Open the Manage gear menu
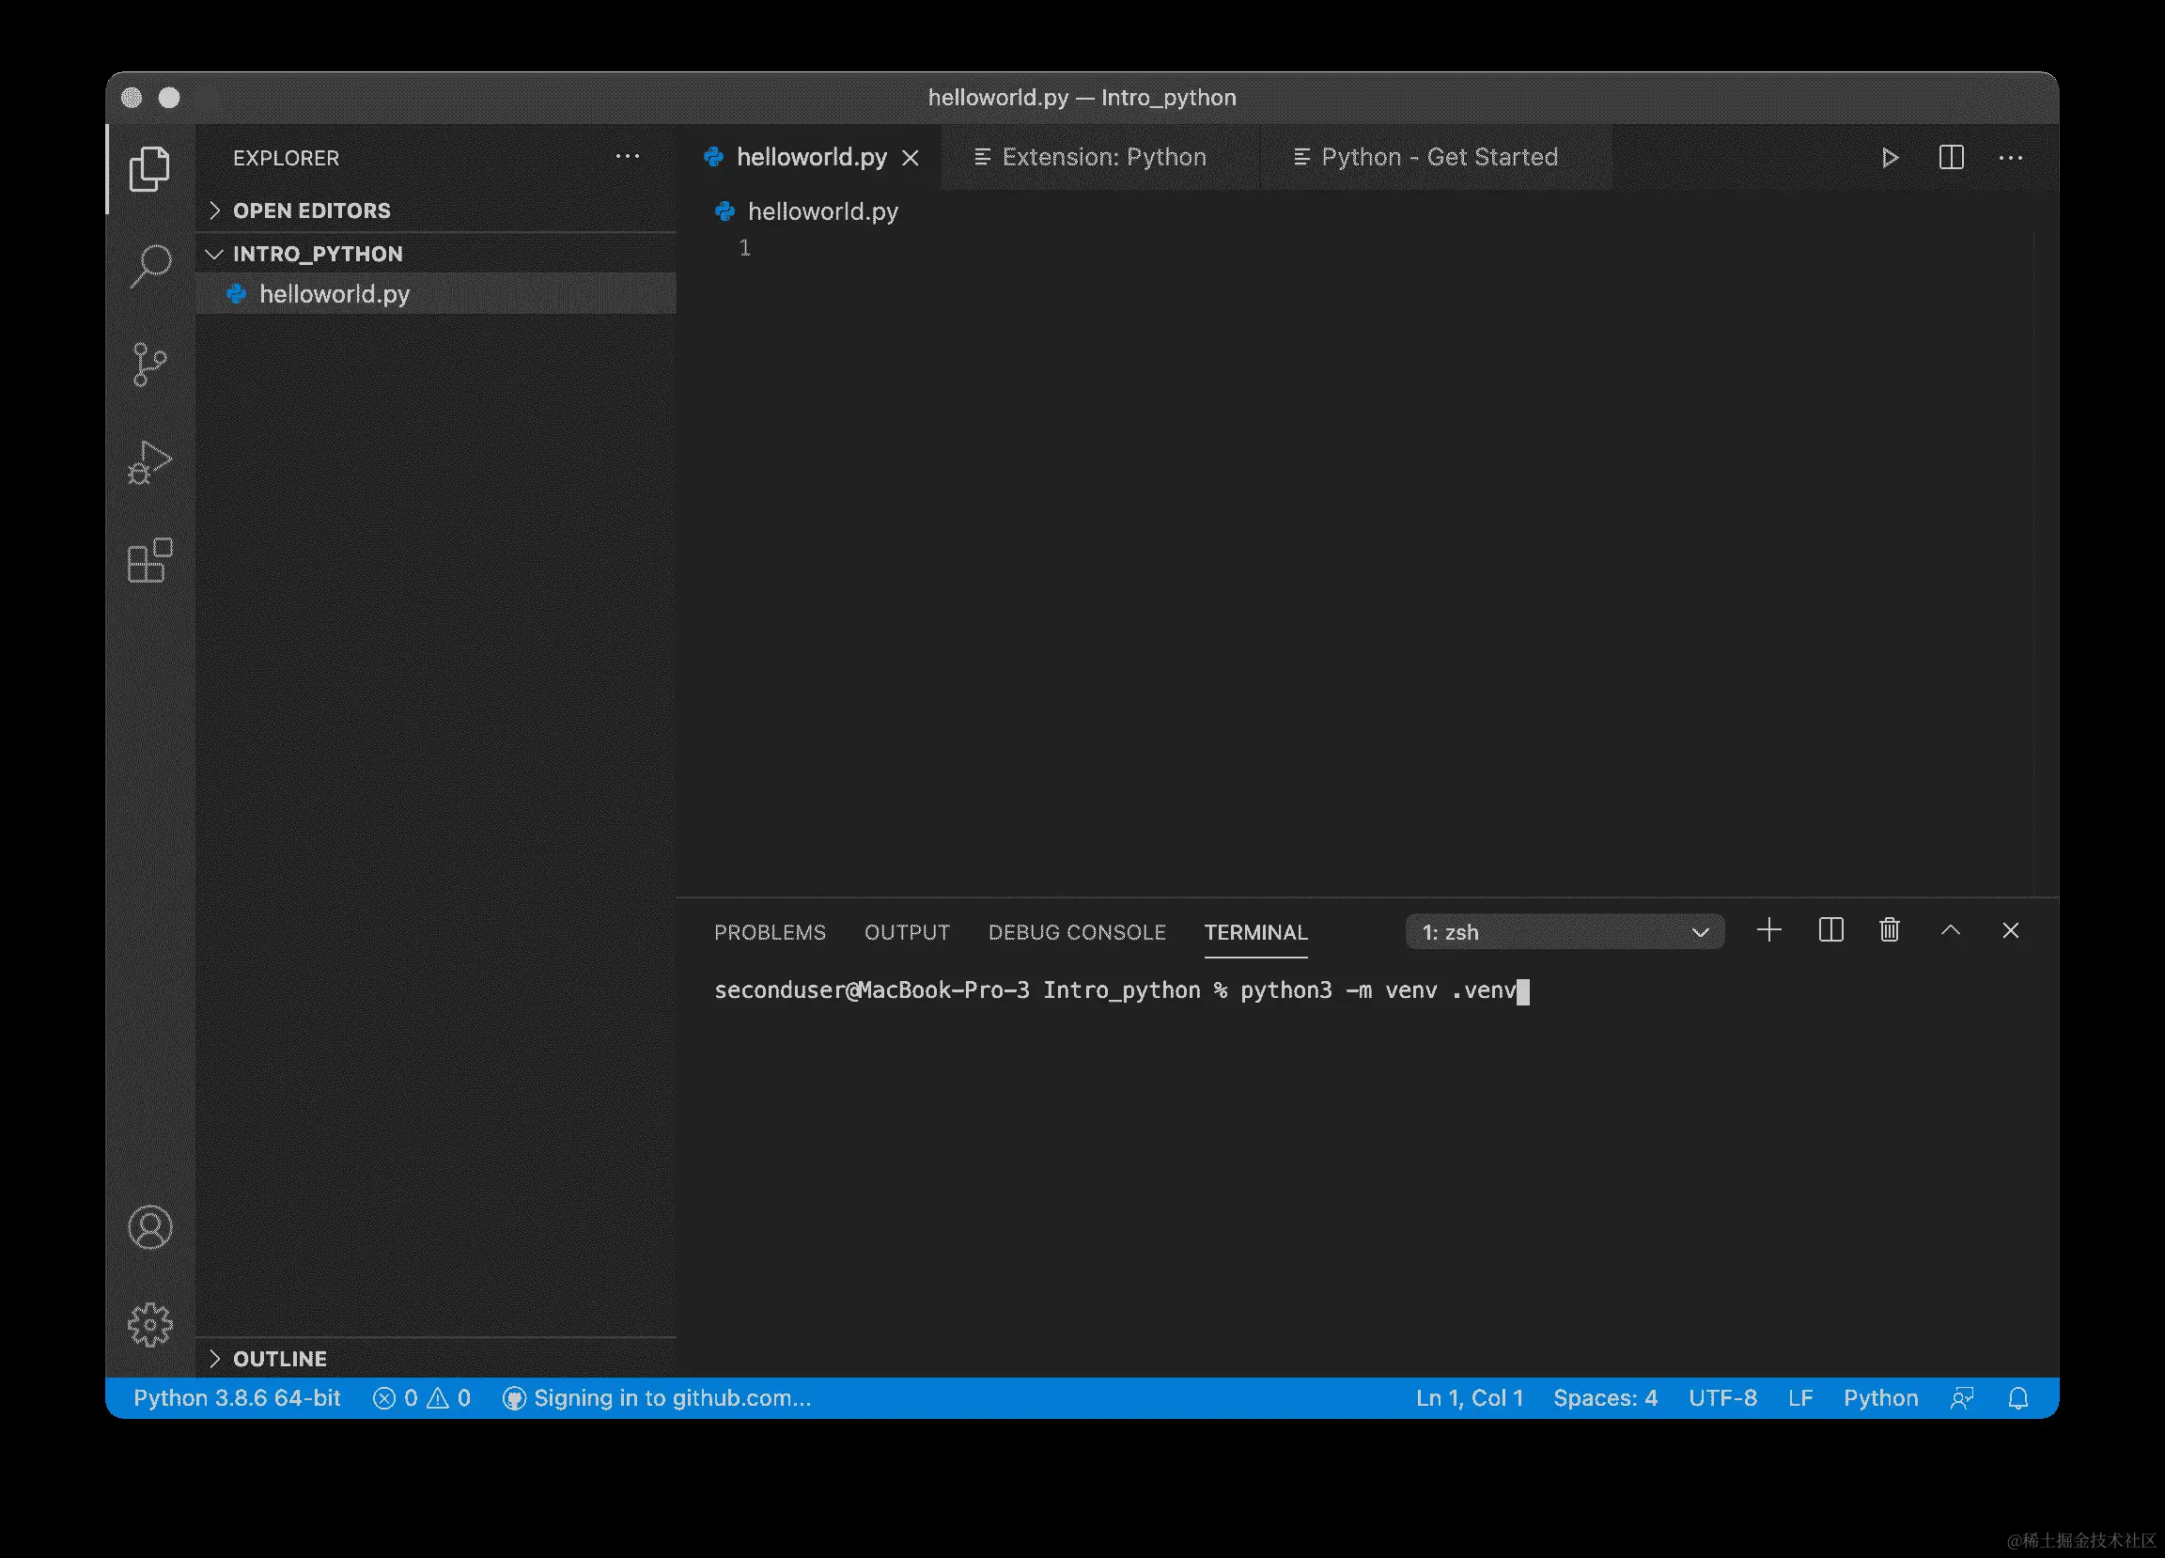The height and width of the screenshot is (1558, 2165). [x=149, y=1324]
